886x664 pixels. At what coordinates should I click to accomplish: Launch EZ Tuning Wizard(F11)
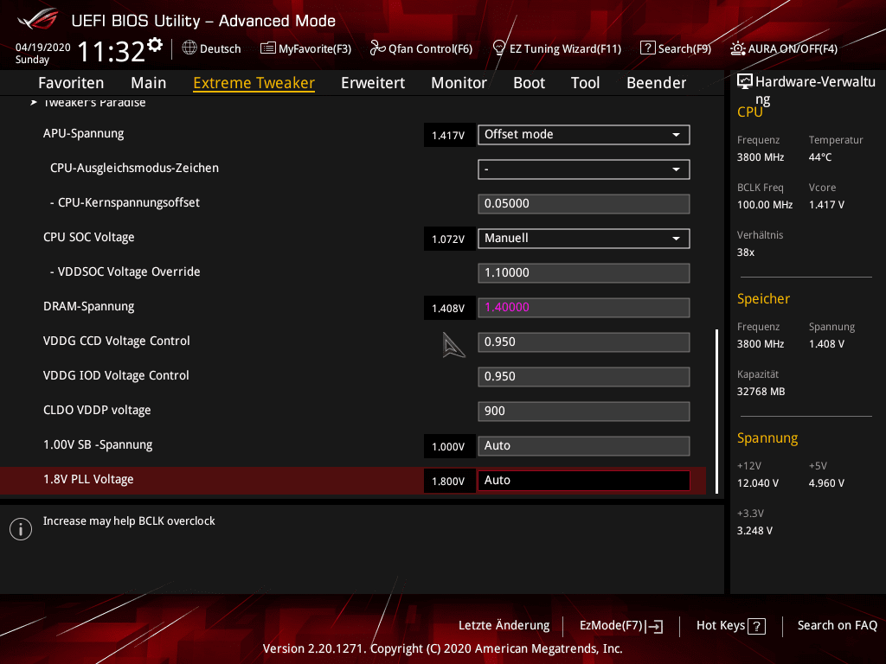(557, 48)
